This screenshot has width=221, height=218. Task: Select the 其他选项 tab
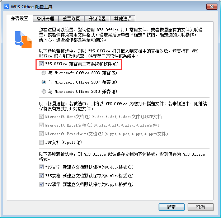click(x=123, y=19)
